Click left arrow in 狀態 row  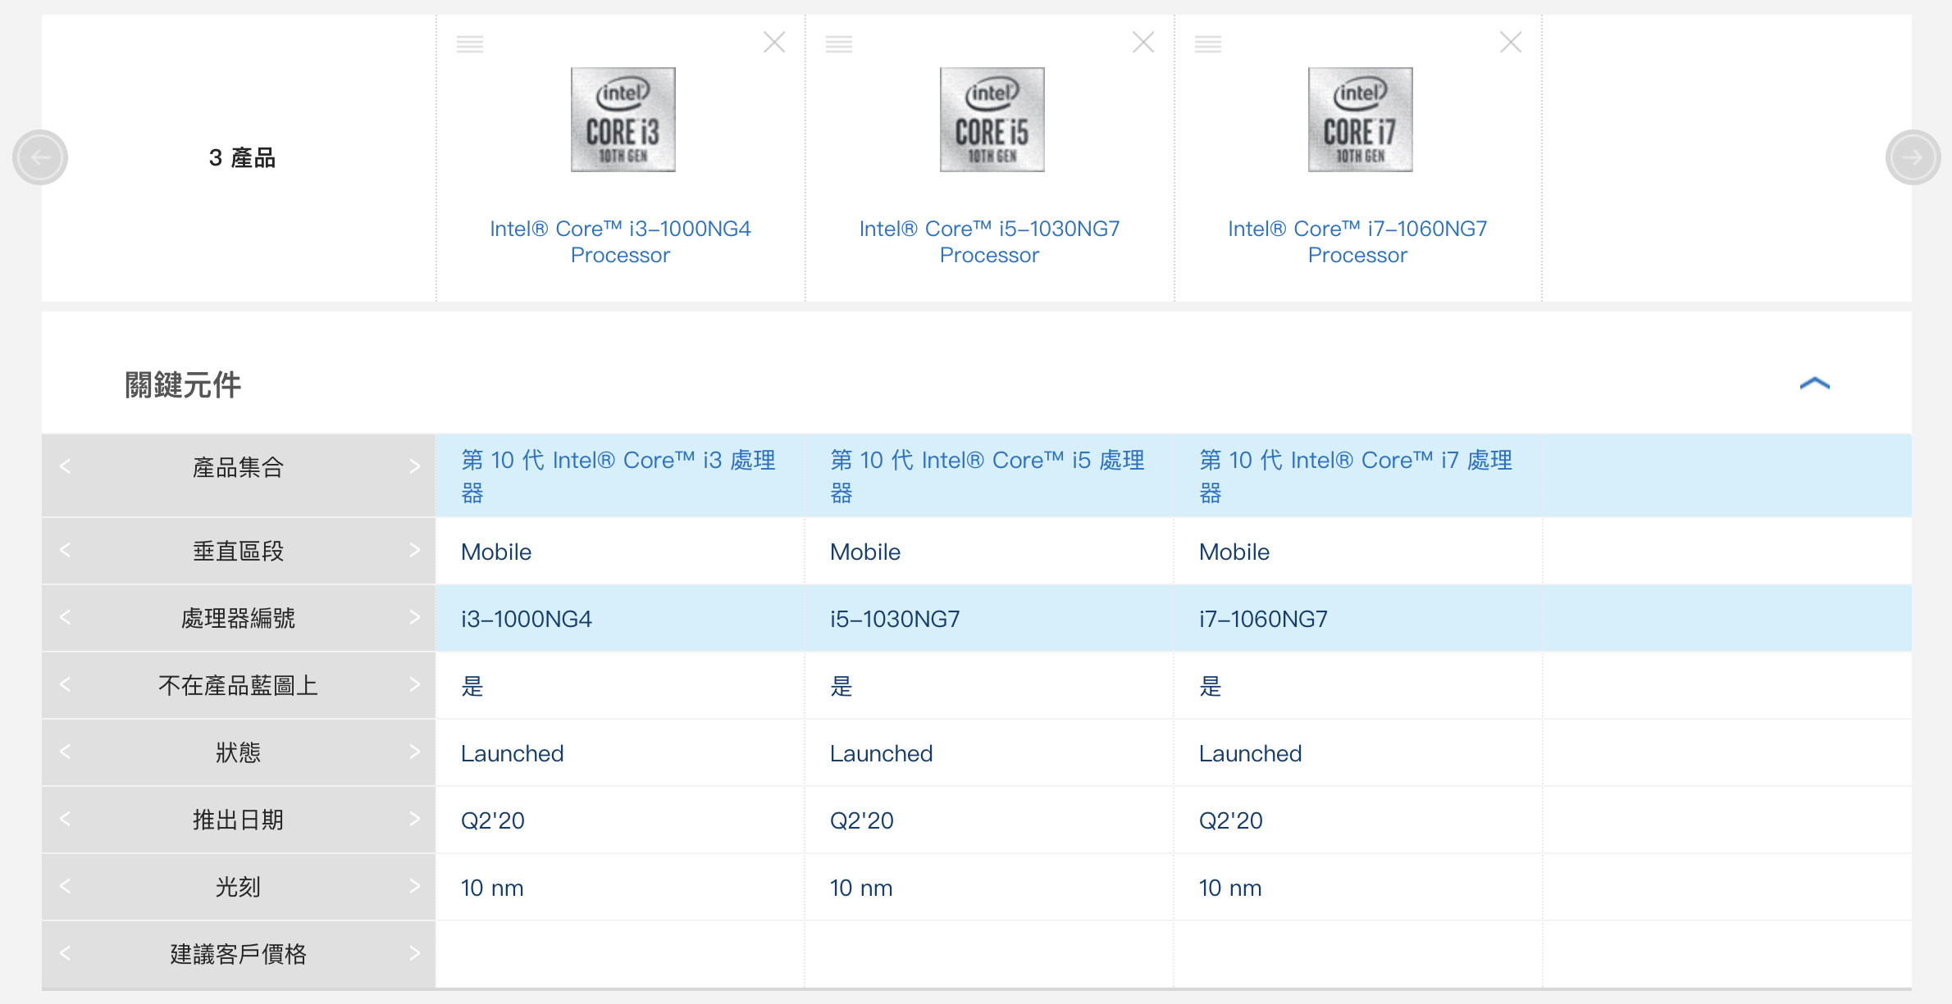click(x=66, y=752)
